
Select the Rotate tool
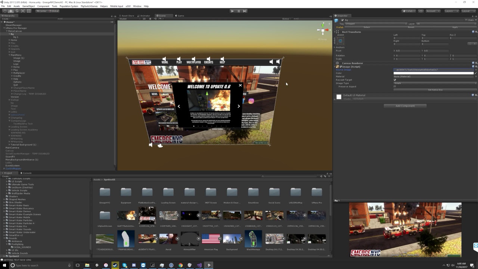coord(17,11)
